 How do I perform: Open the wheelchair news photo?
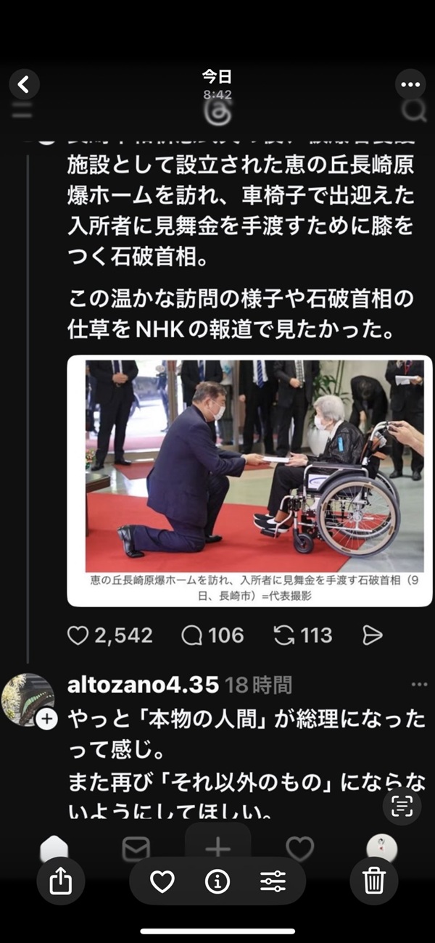click(249, 480)
